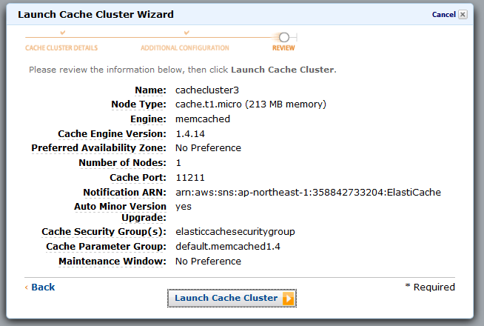
Task: Click the name value cachecluster3
Action: (207, 90)
